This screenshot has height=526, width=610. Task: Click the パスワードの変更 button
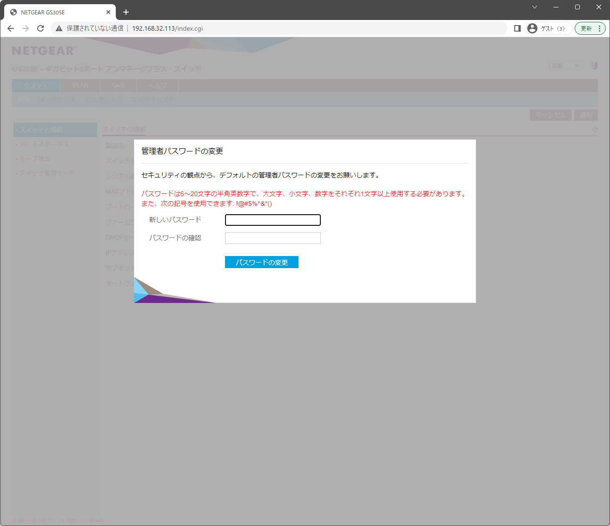[x=261, y=262]
